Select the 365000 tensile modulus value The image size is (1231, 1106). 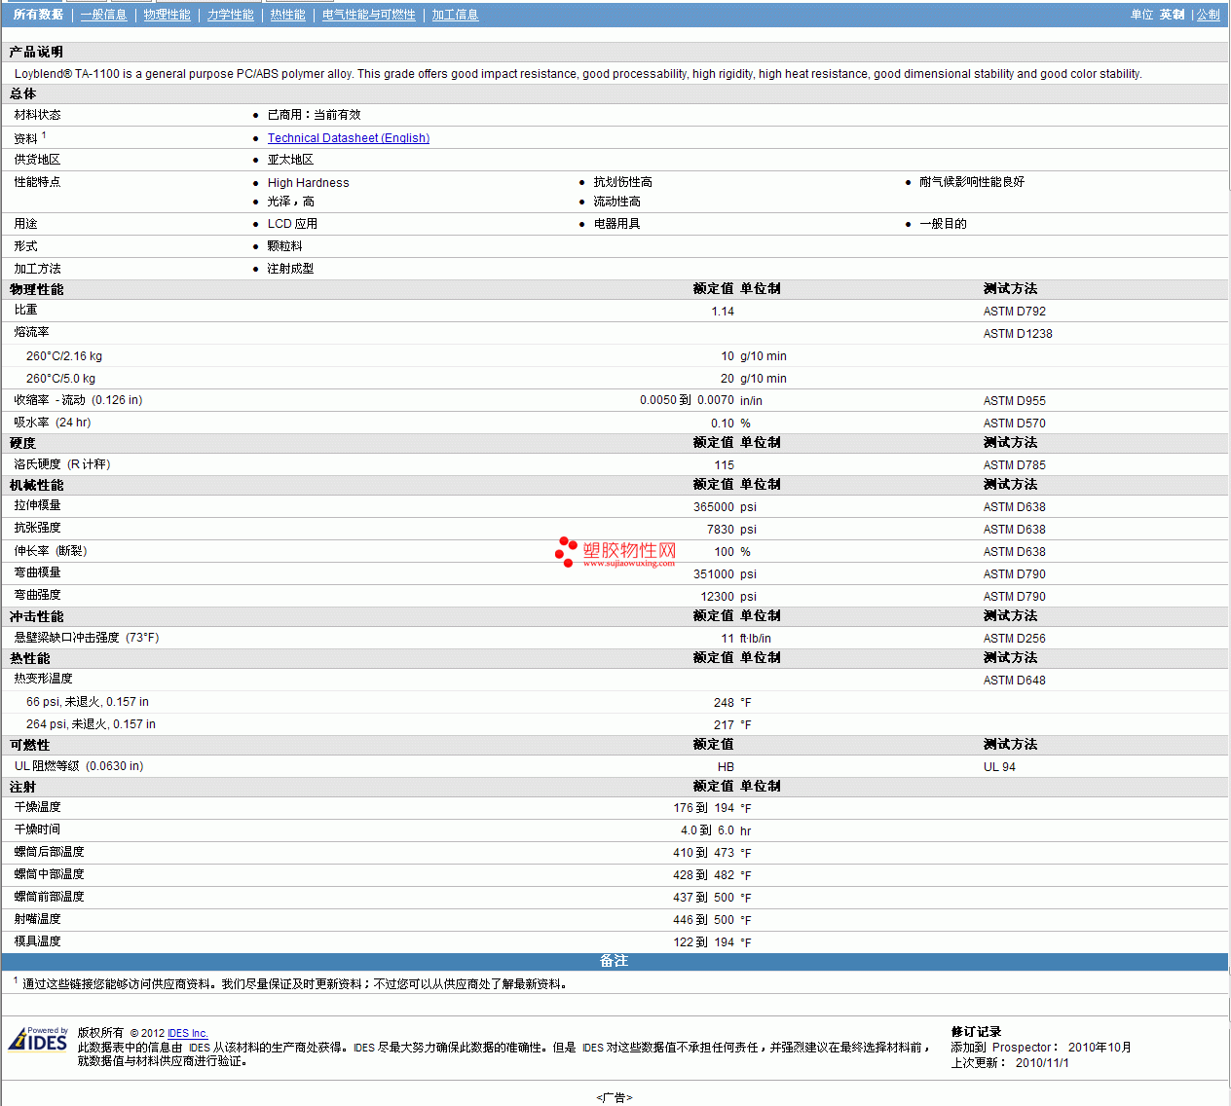[714, 507]
